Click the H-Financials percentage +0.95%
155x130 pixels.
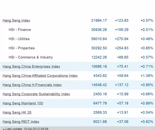(x=147, y=85)
